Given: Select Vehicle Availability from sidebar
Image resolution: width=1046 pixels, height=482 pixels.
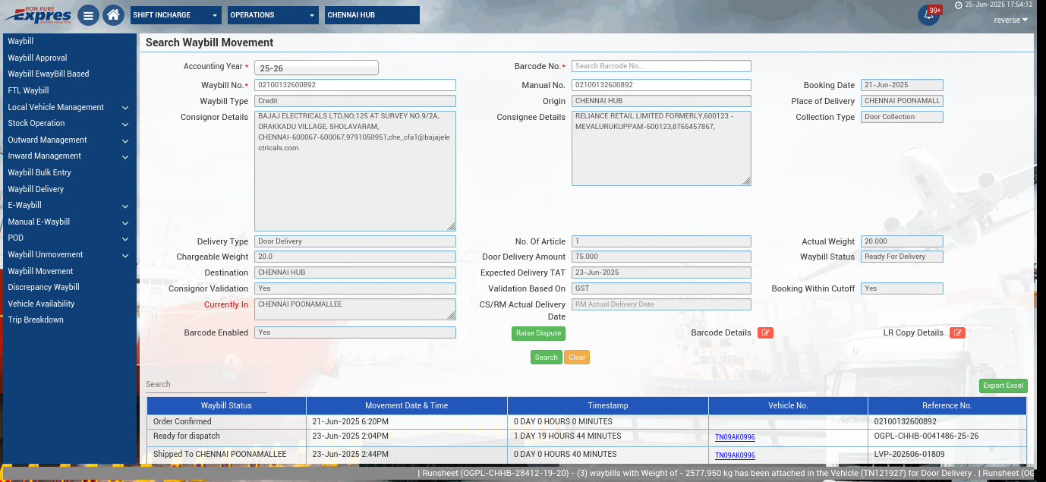Looking at the screenshot, I should (41, 304).
